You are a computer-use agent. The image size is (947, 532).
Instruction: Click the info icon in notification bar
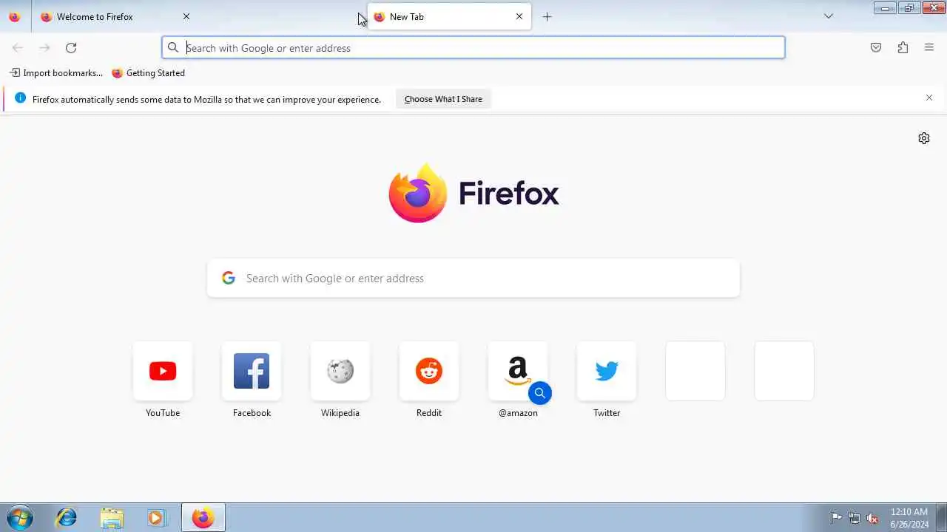tap(20, 98)
